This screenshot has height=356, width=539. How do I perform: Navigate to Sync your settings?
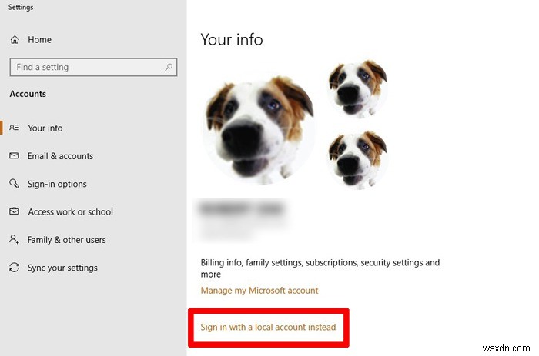click(x=62, y=268)
